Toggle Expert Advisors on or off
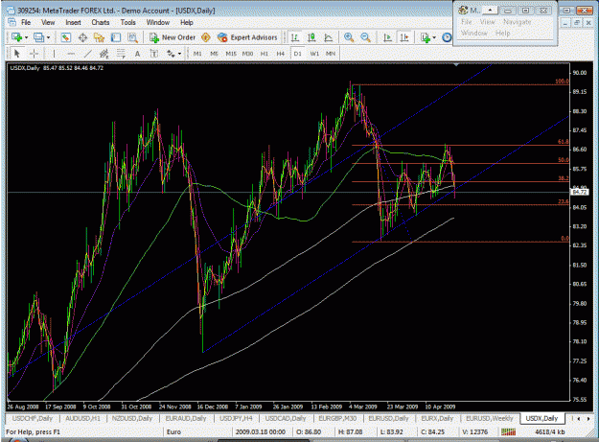599x442 pixels. pos(247,37)
